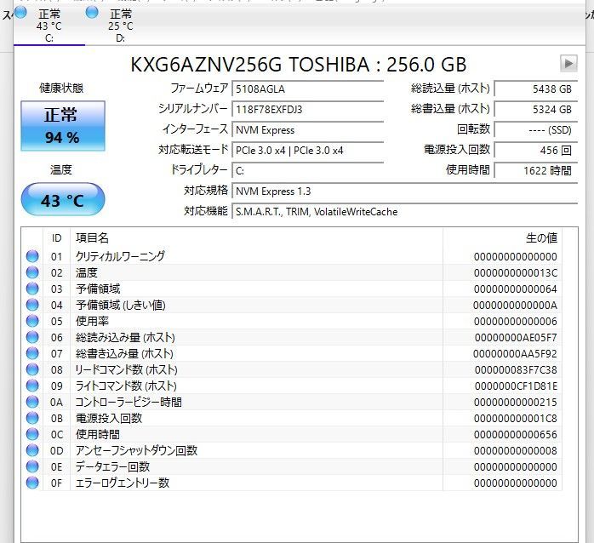Click the drive letter field C:
This screenshot has height=543, width=594.
pos(307,171)
